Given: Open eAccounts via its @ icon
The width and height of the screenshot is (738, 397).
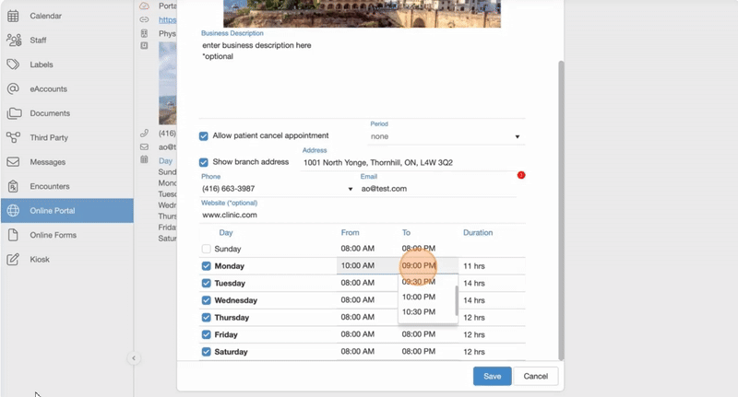Looking at the screenshot, I should 14,89.
